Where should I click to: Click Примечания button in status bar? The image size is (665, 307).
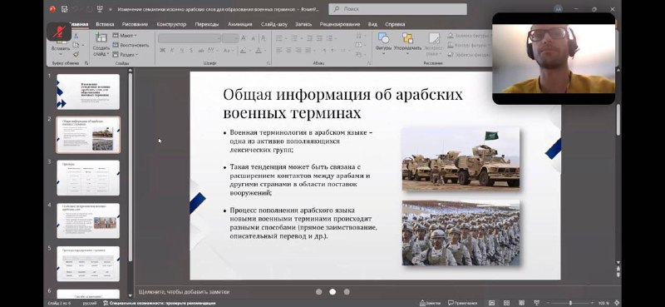[463, 303]
